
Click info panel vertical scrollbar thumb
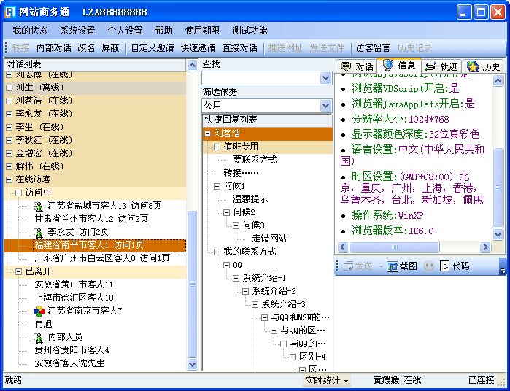click(498, 187)
